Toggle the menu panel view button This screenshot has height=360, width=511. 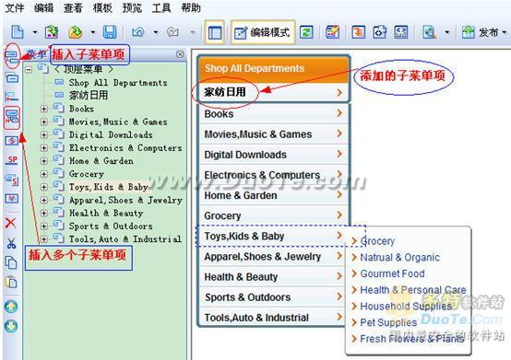214,32
